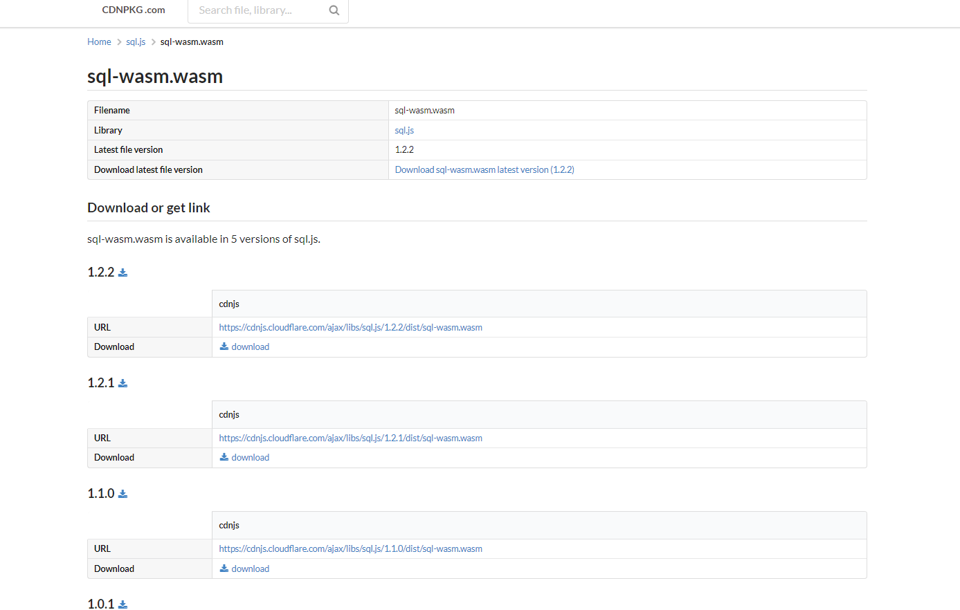This screenshot has height=610, width=960.
Task: Open the cdnjs URL for version 1.1.0
Action: pyautogui.click(x=350, y=548)
